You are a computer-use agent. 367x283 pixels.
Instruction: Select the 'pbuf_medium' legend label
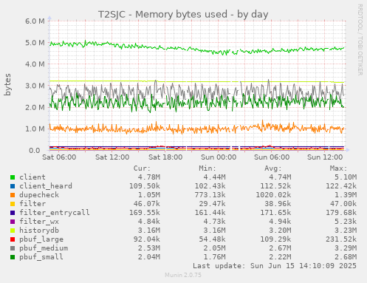pyautogui.click(x=44, y=248)
